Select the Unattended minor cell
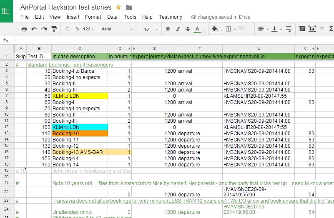Screen dimensions: 334x218 coord(80,209)
